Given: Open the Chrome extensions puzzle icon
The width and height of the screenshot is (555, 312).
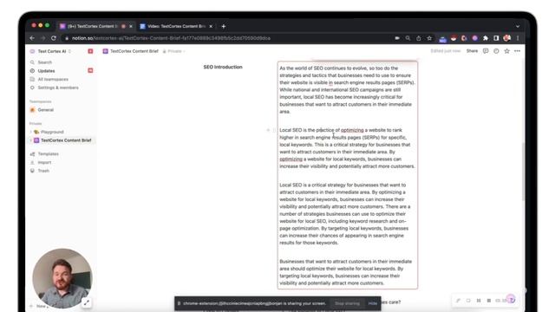Looking at the screenshot, I should point(486,38).
